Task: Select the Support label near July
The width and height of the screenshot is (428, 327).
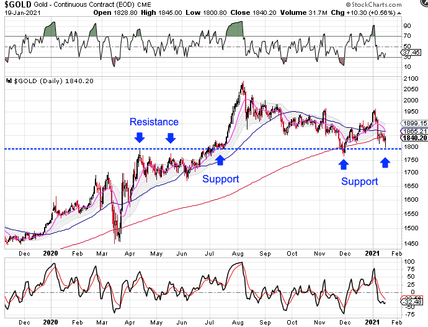Action: pos(220,179)
